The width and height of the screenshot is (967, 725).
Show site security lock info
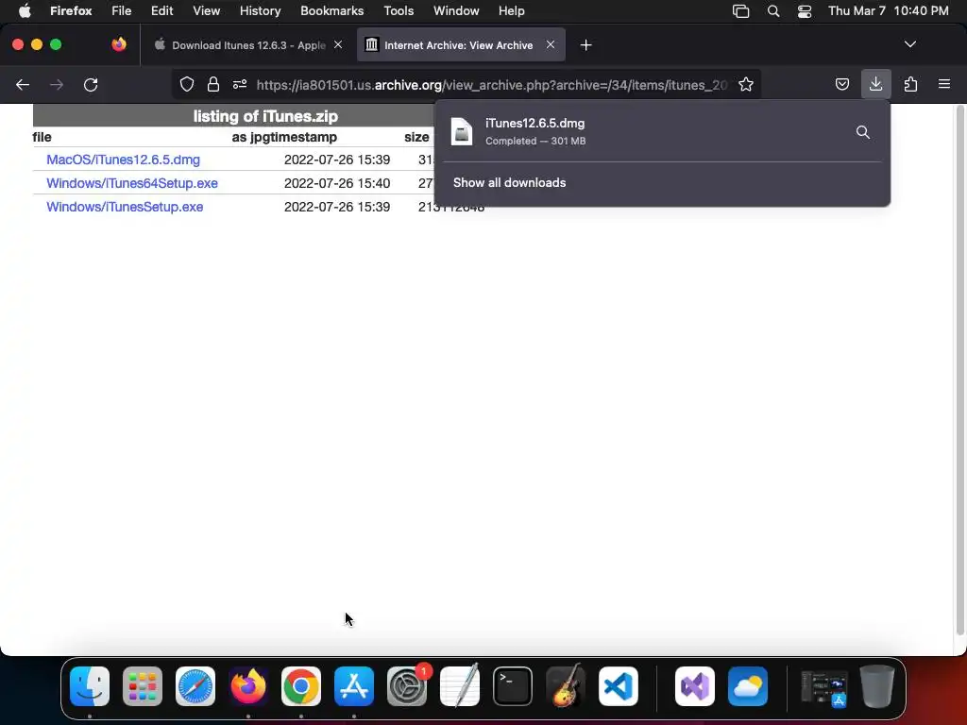(x=212, y=84)
